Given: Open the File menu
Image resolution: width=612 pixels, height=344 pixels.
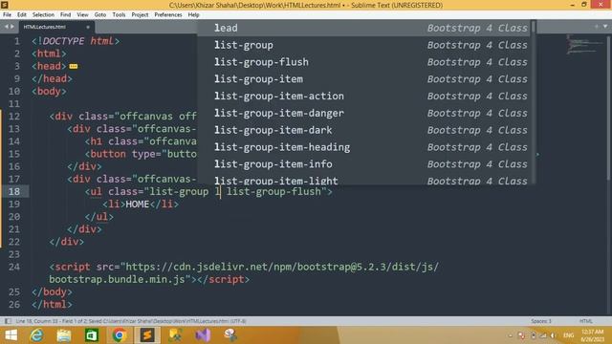Looking at the screenshot, I should tap(7, 15).
